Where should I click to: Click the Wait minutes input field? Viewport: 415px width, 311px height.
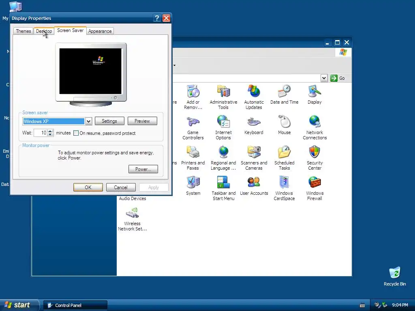41,133
